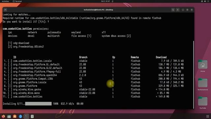Click the 'wayland' permission text
This screenshot has height=119, width=211.
click(76, 32)
